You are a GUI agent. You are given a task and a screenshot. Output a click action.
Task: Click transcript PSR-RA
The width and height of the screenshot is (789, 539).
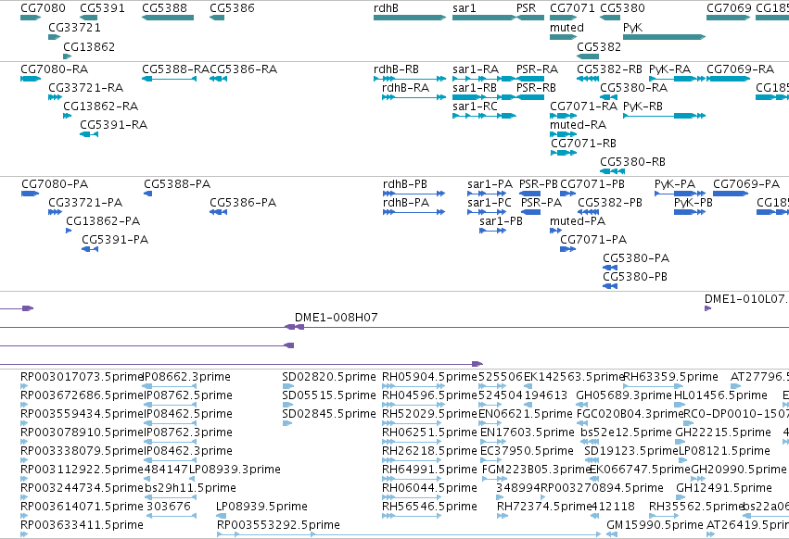tap(537, 69)
